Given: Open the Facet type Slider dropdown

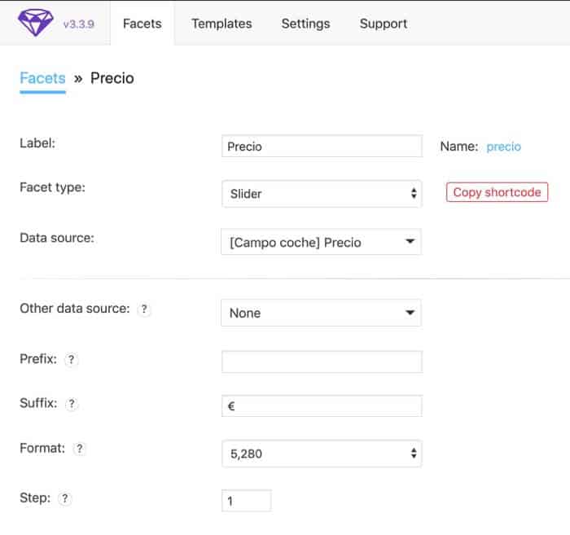Looking at the screenshot, I should click(322, 194).
